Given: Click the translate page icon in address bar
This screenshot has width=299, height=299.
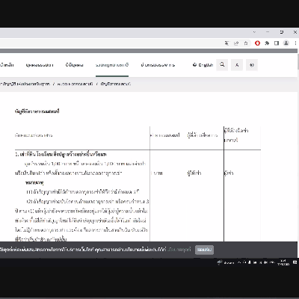Looking at the screenshot, I should pyautogui.click(x=226, y=43).
